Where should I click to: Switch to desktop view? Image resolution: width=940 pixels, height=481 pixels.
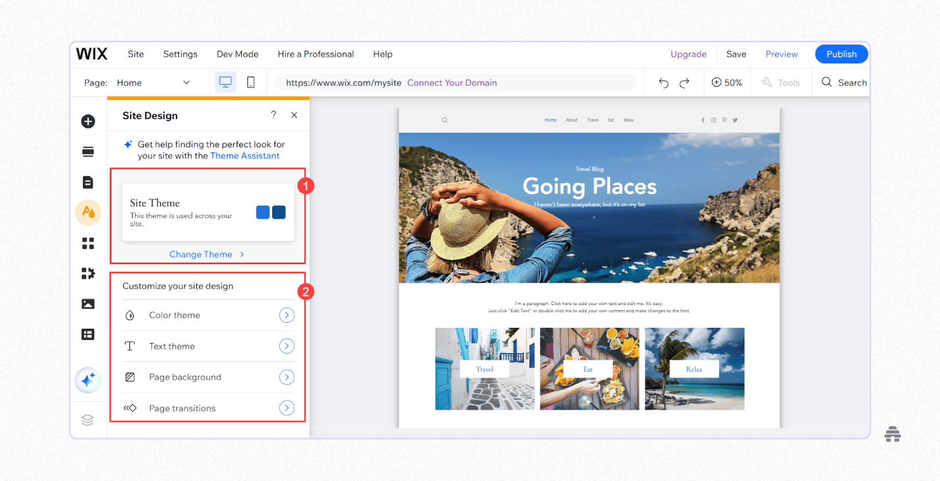tap(225, 83)
